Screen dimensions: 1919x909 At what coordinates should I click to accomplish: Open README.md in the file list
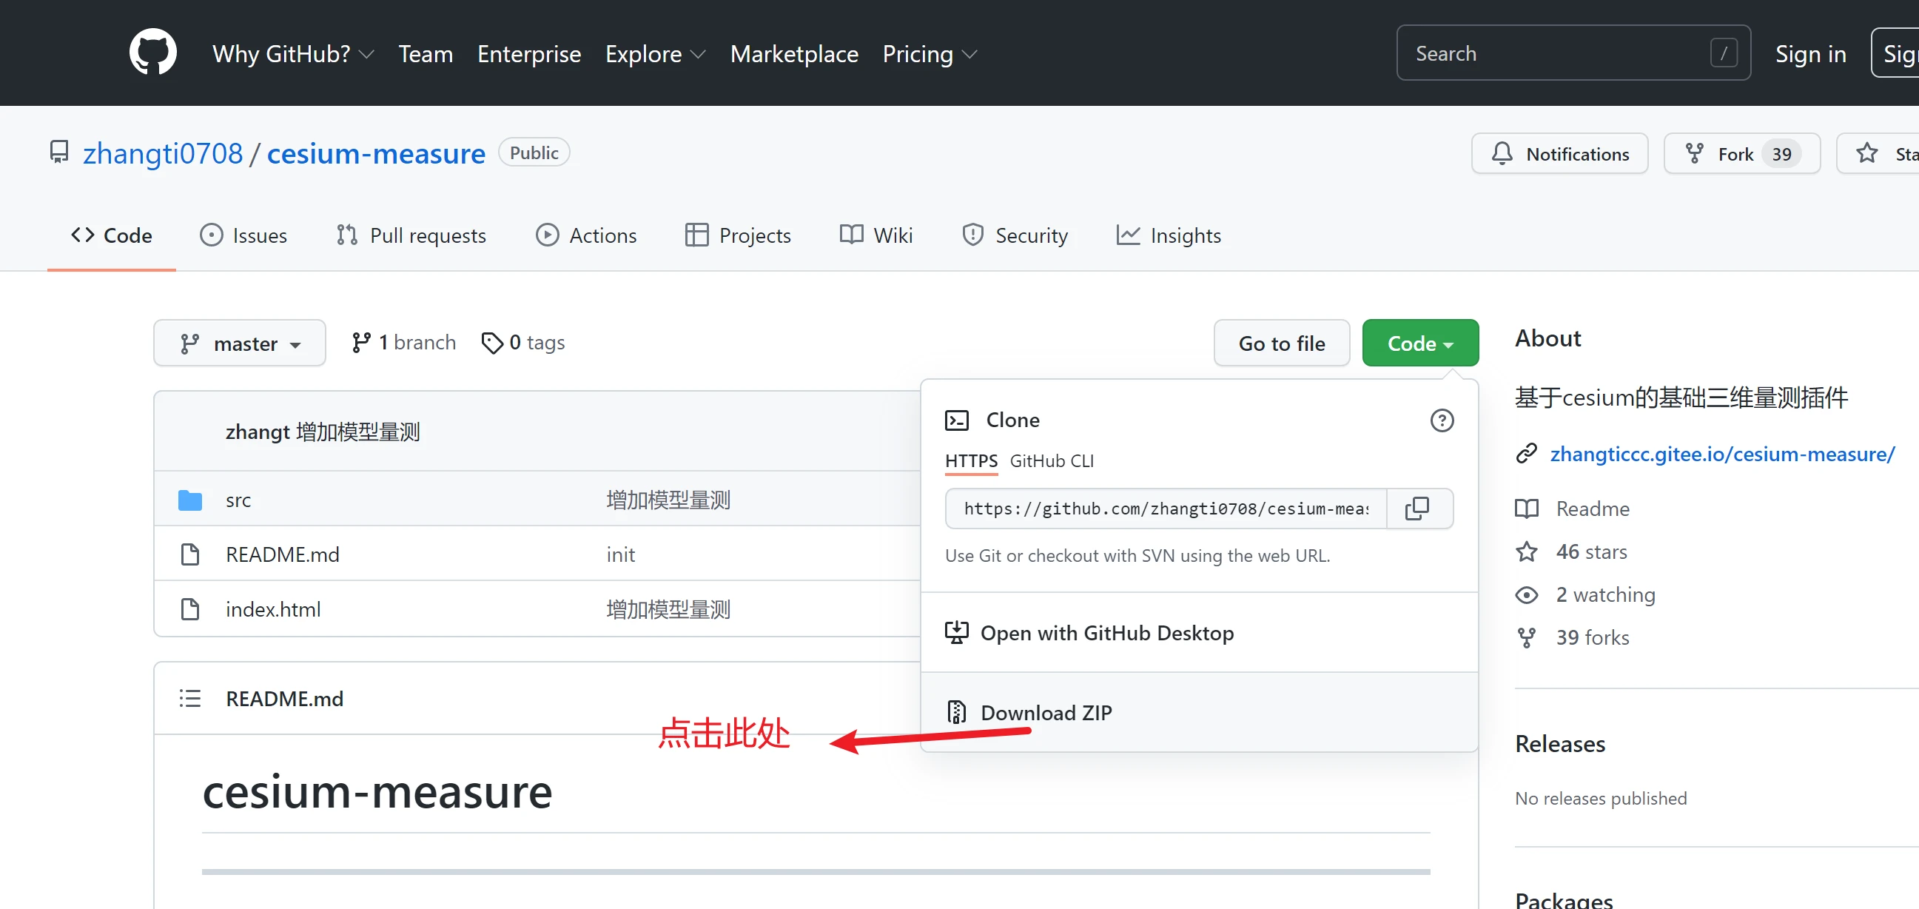pos(283,554)
